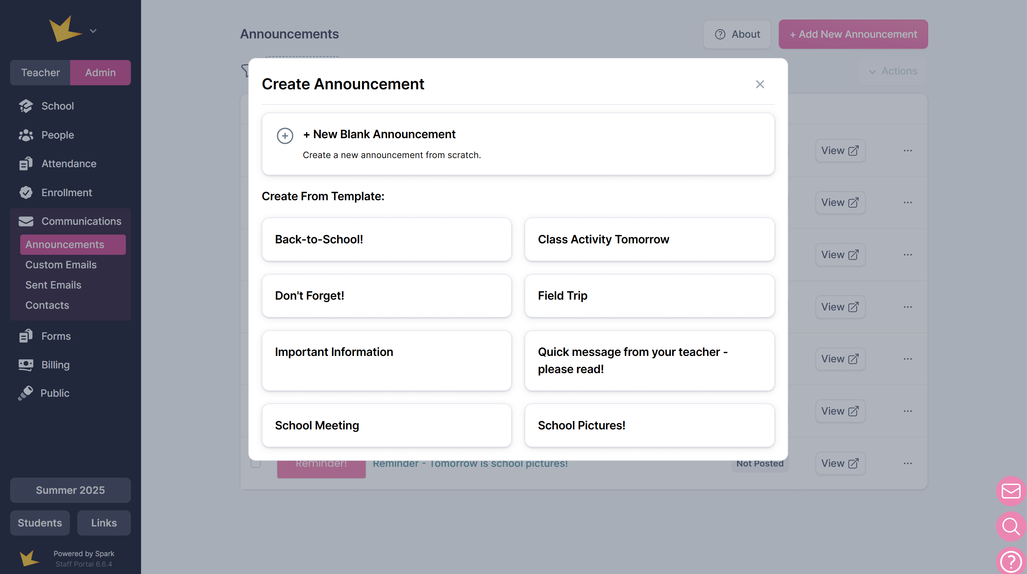This screenshot has width=1027, height=574.
Task: Open the Actions dropdown
Action: 893,71
